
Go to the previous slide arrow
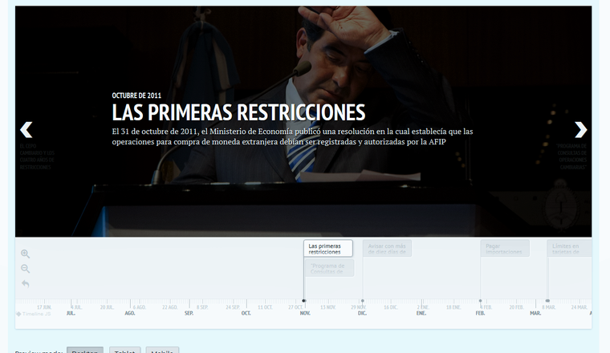(26, 129)
